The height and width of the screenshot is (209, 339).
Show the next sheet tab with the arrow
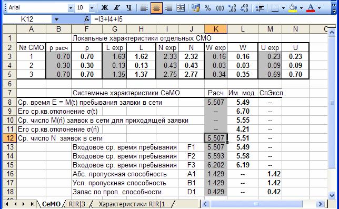(x=24, y=204)
